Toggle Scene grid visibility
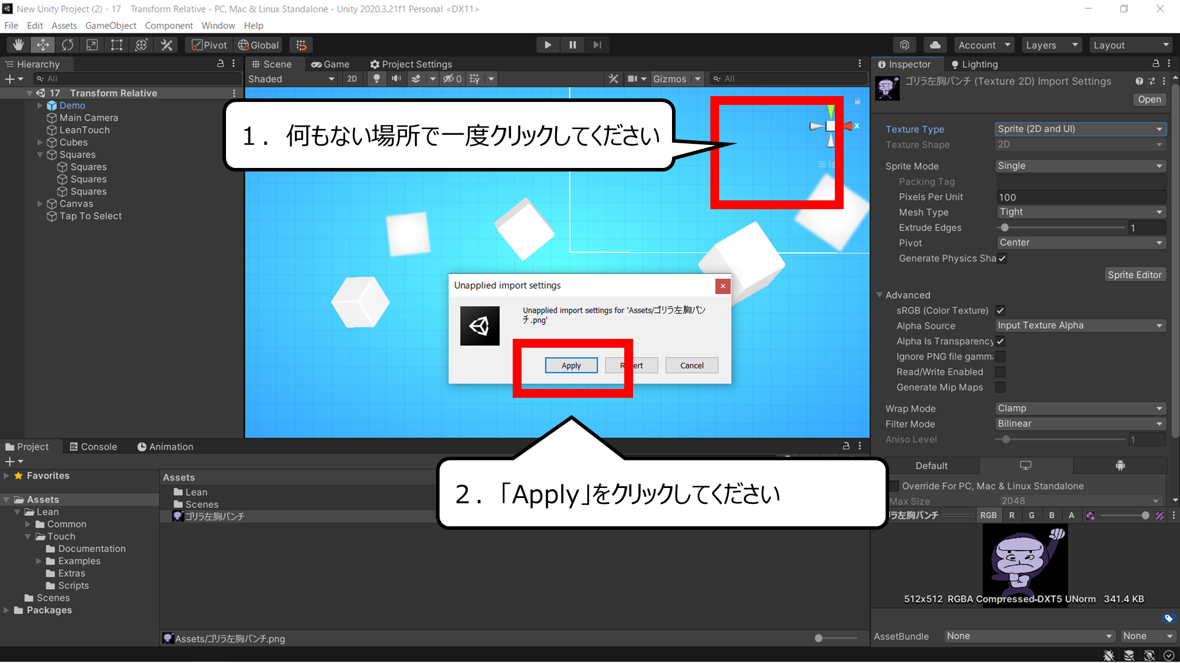Image resolution: width=1180 pixels, height=663 pixels. [474, 79]
